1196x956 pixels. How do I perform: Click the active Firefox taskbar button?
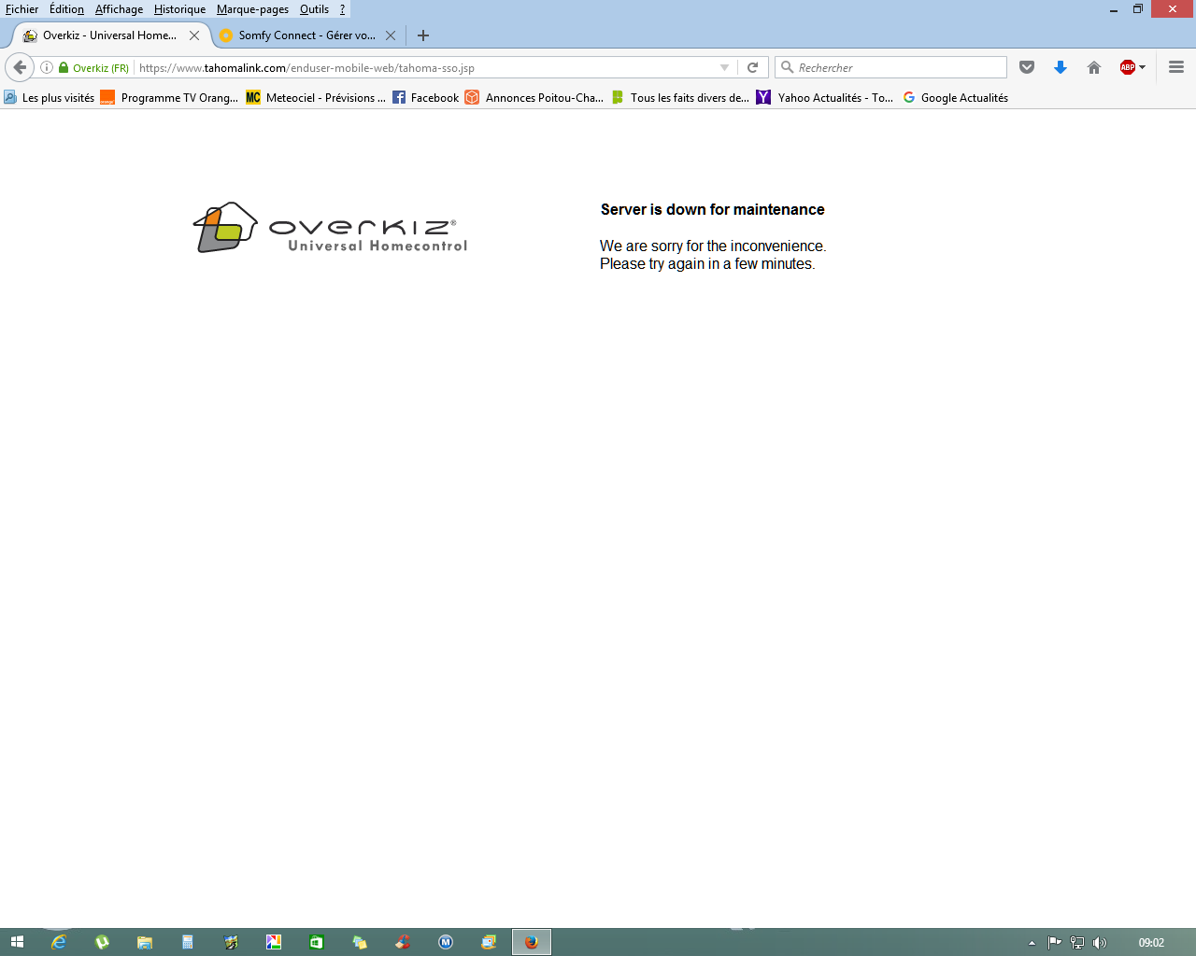pyautogui.click(x=532, y=942)
